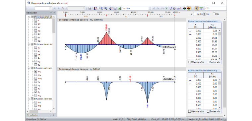The image size is (252, 121).
Task: Click the window app icon in title bar
Action: click(x=29, y=3)
